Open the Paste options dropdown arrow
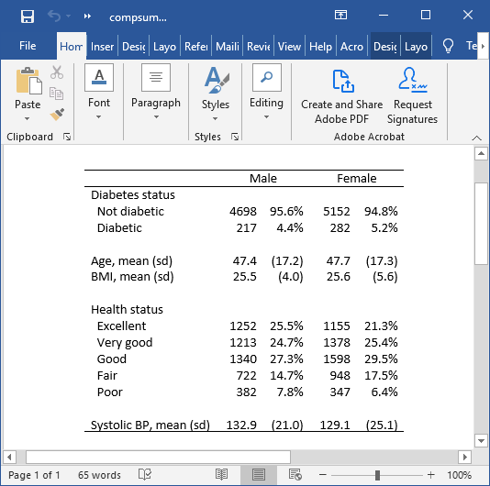The height and width of the screenshot is (486, 490). 28,118
